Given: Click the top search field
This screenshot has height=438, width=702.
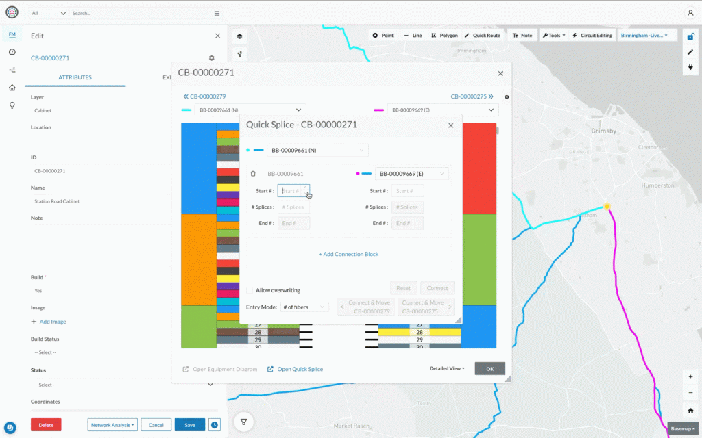Looking at the screenshot, I should point(140,14).
